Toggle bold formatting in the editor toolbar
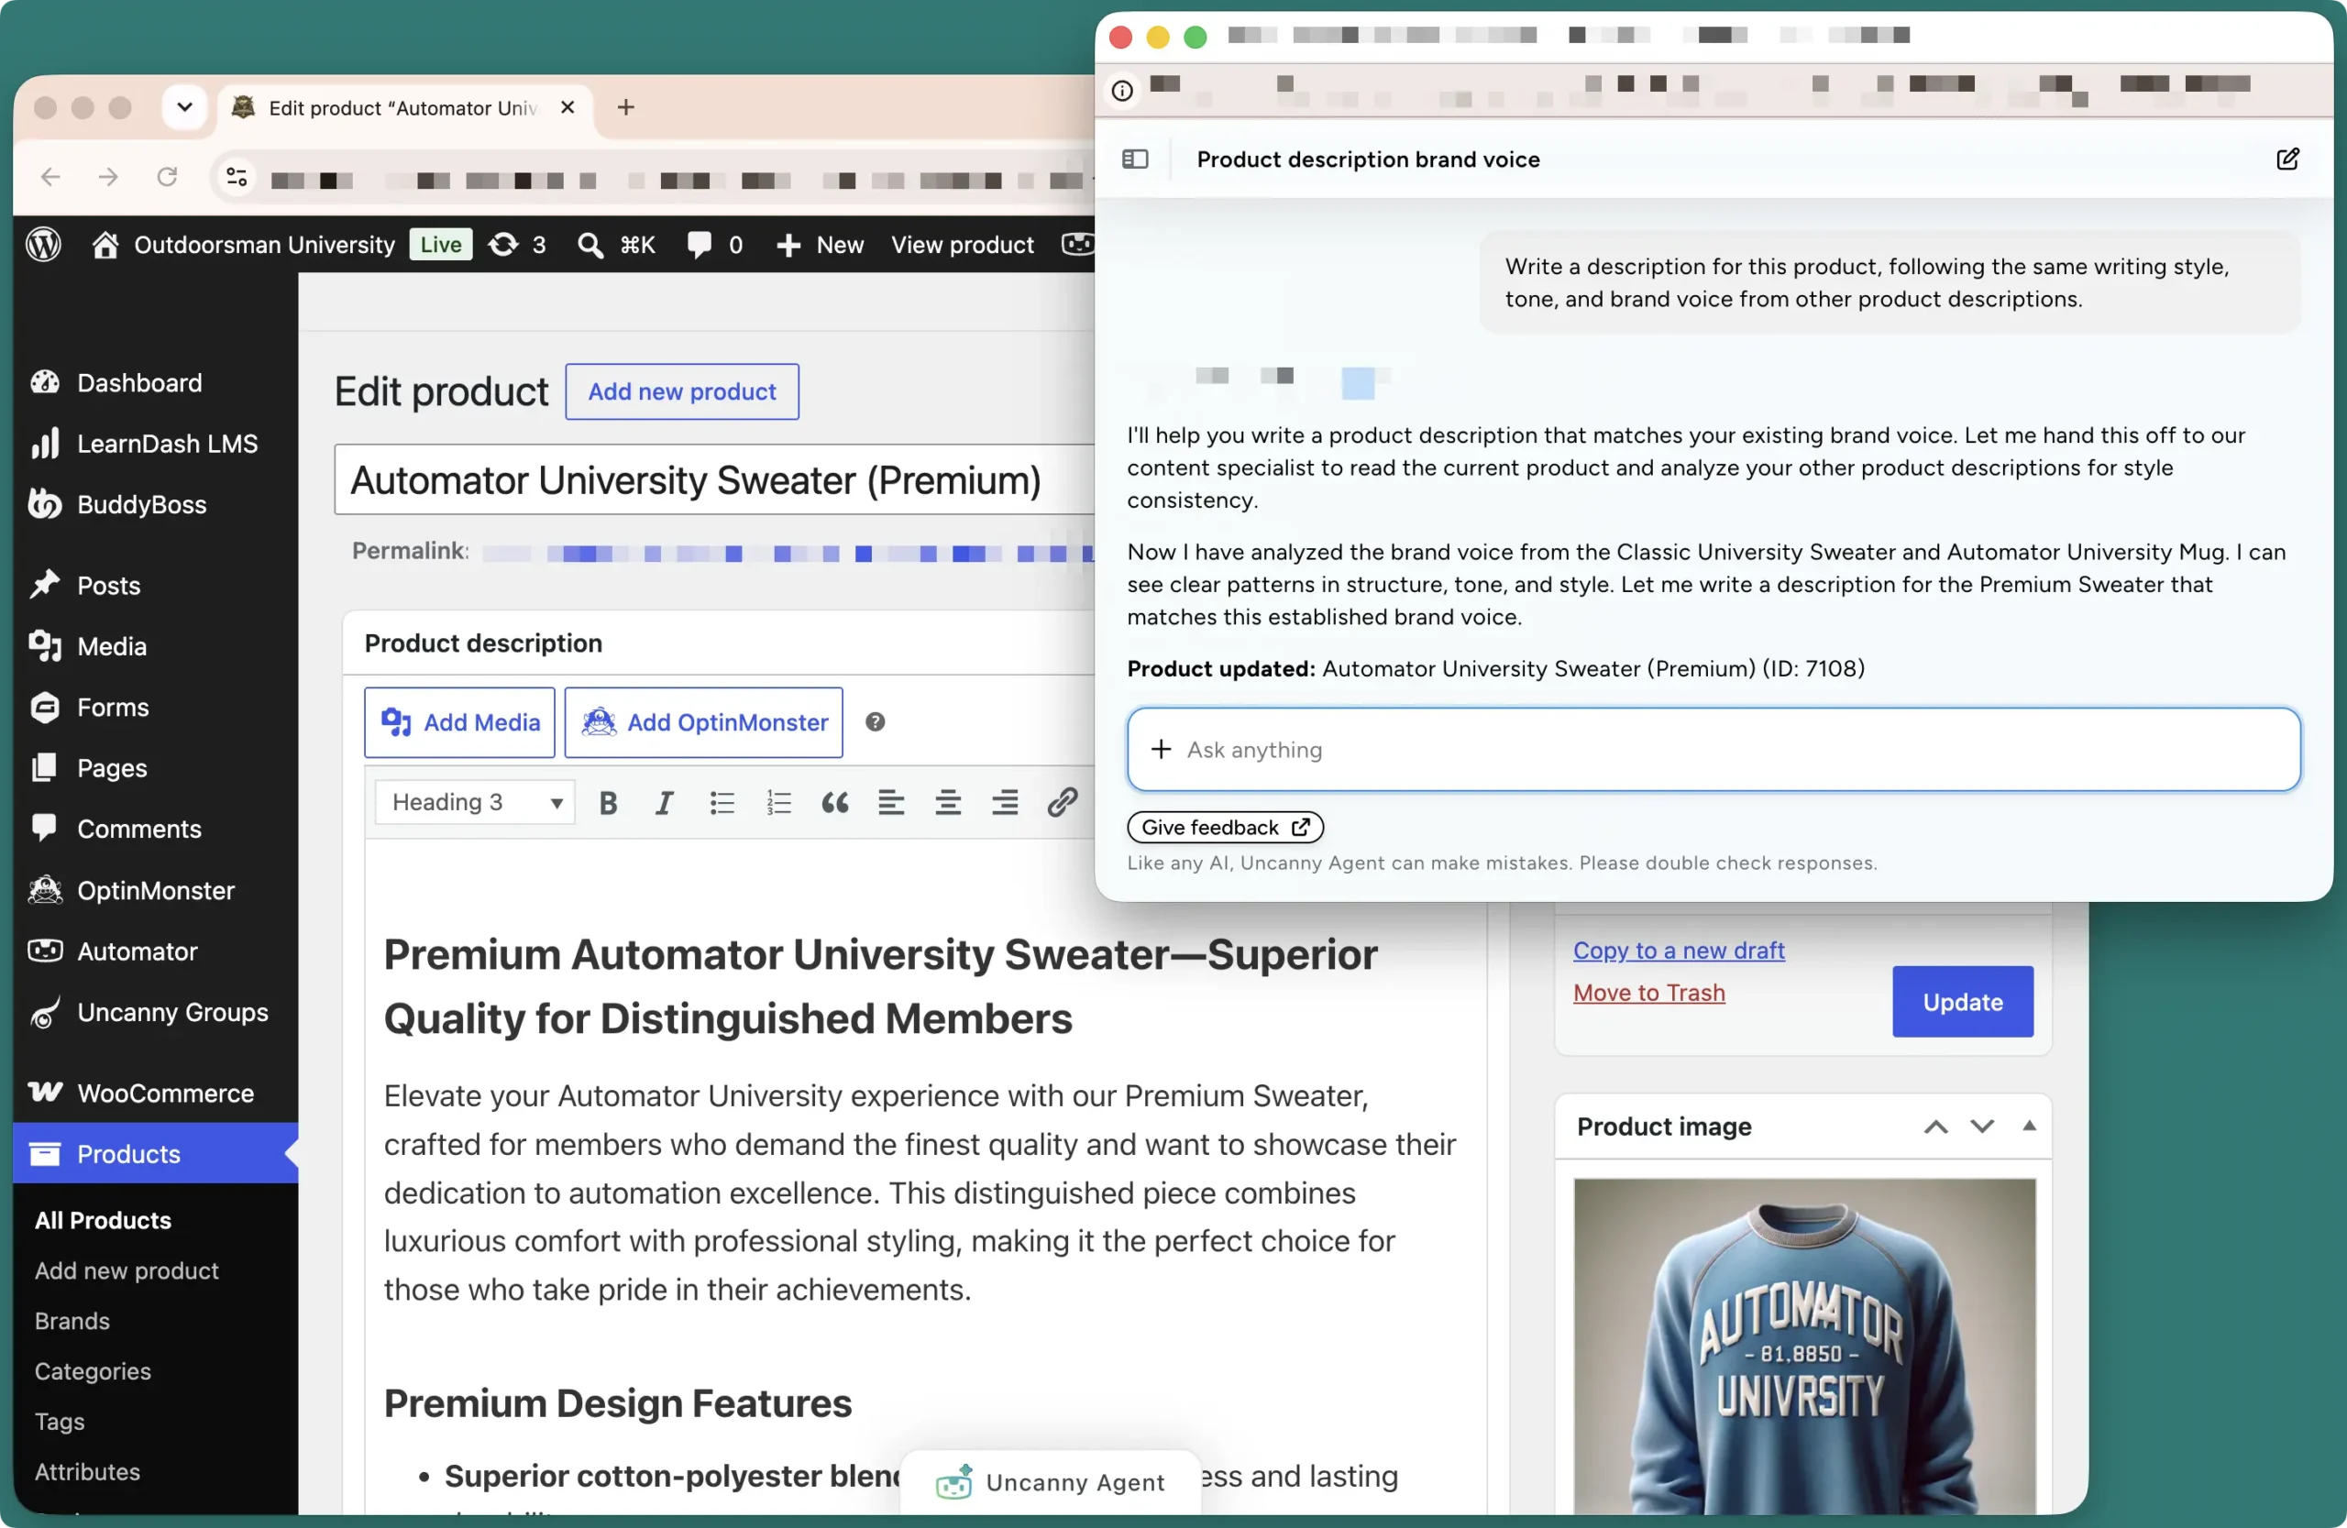Viewport: 2347px width, 1528px height. point(609,802)
